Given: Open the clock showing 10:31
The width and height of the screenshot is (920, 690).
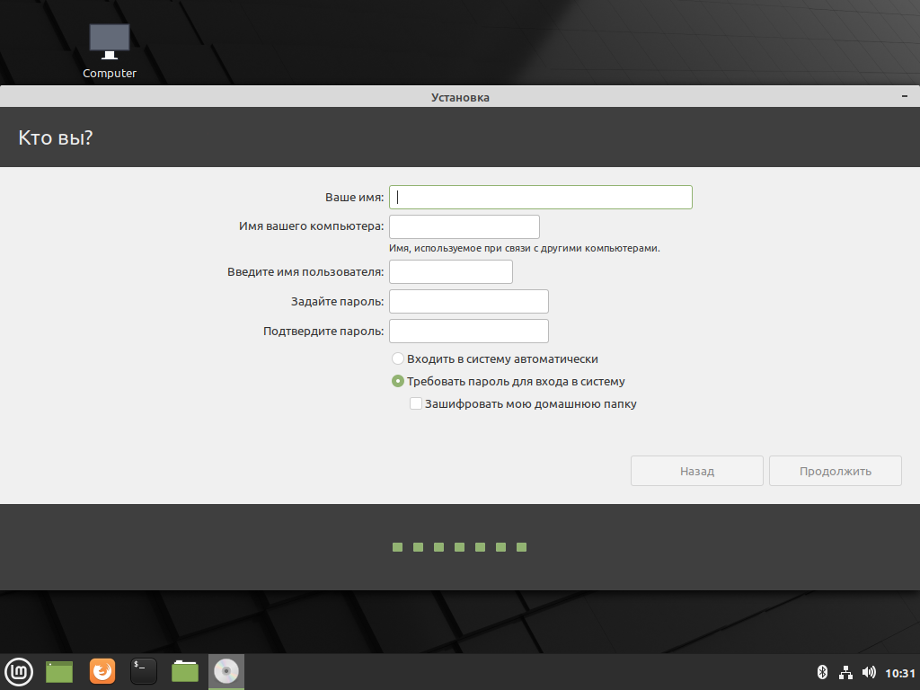Looking at the screenshot, I should [900, 673].
